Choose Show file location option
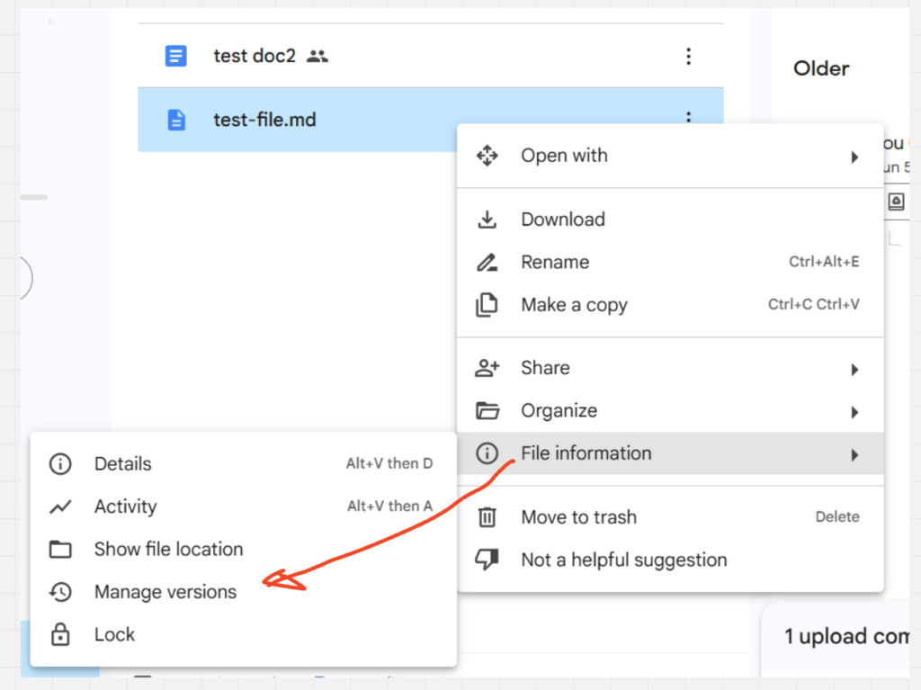This screenshot has height=690, width=921. [x=168, y=549]
